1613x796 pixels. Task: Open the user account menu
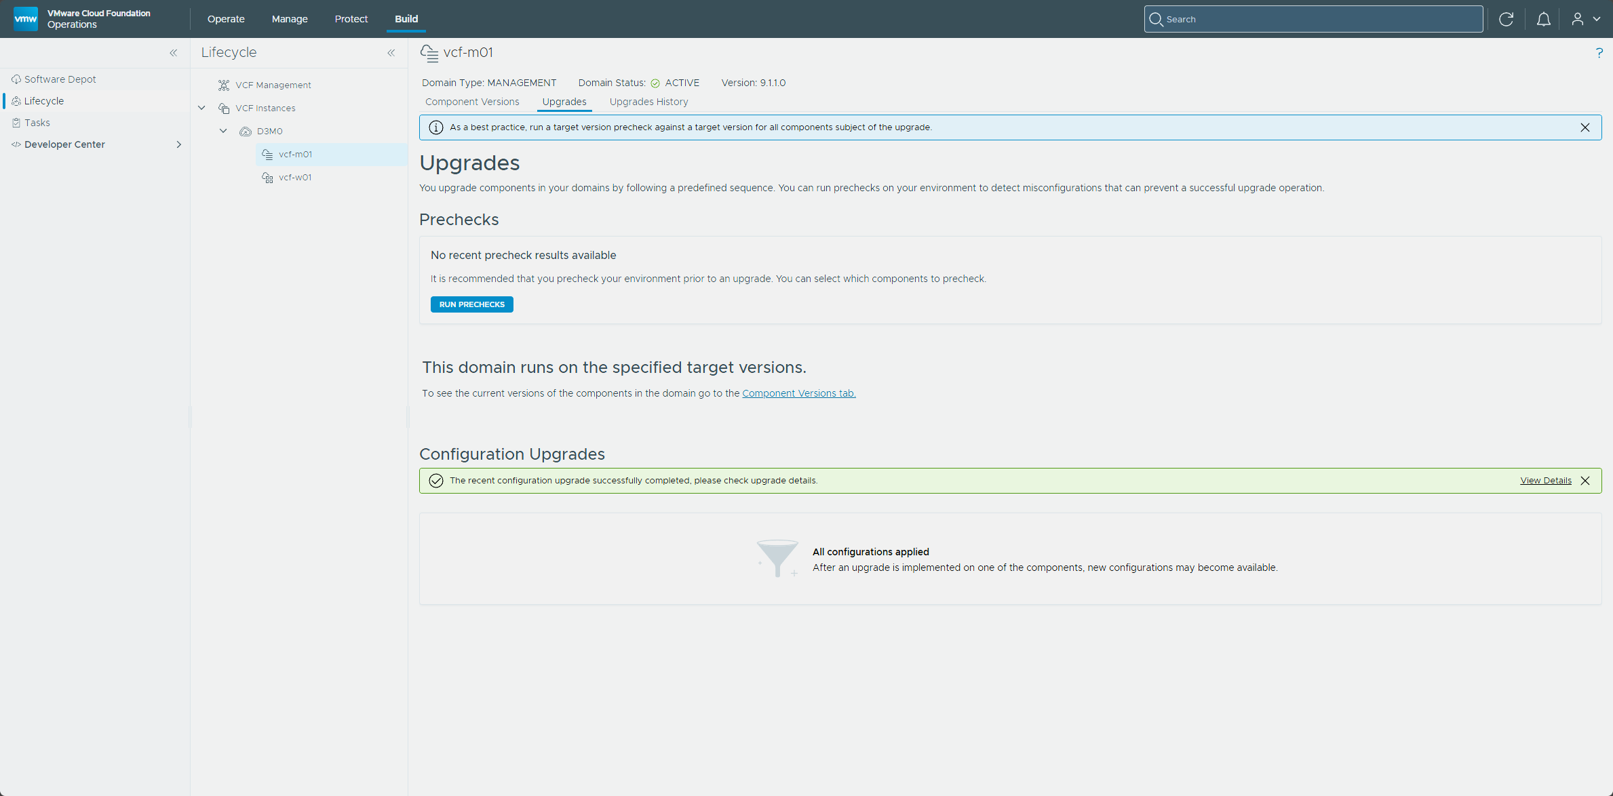point(1586,19)
